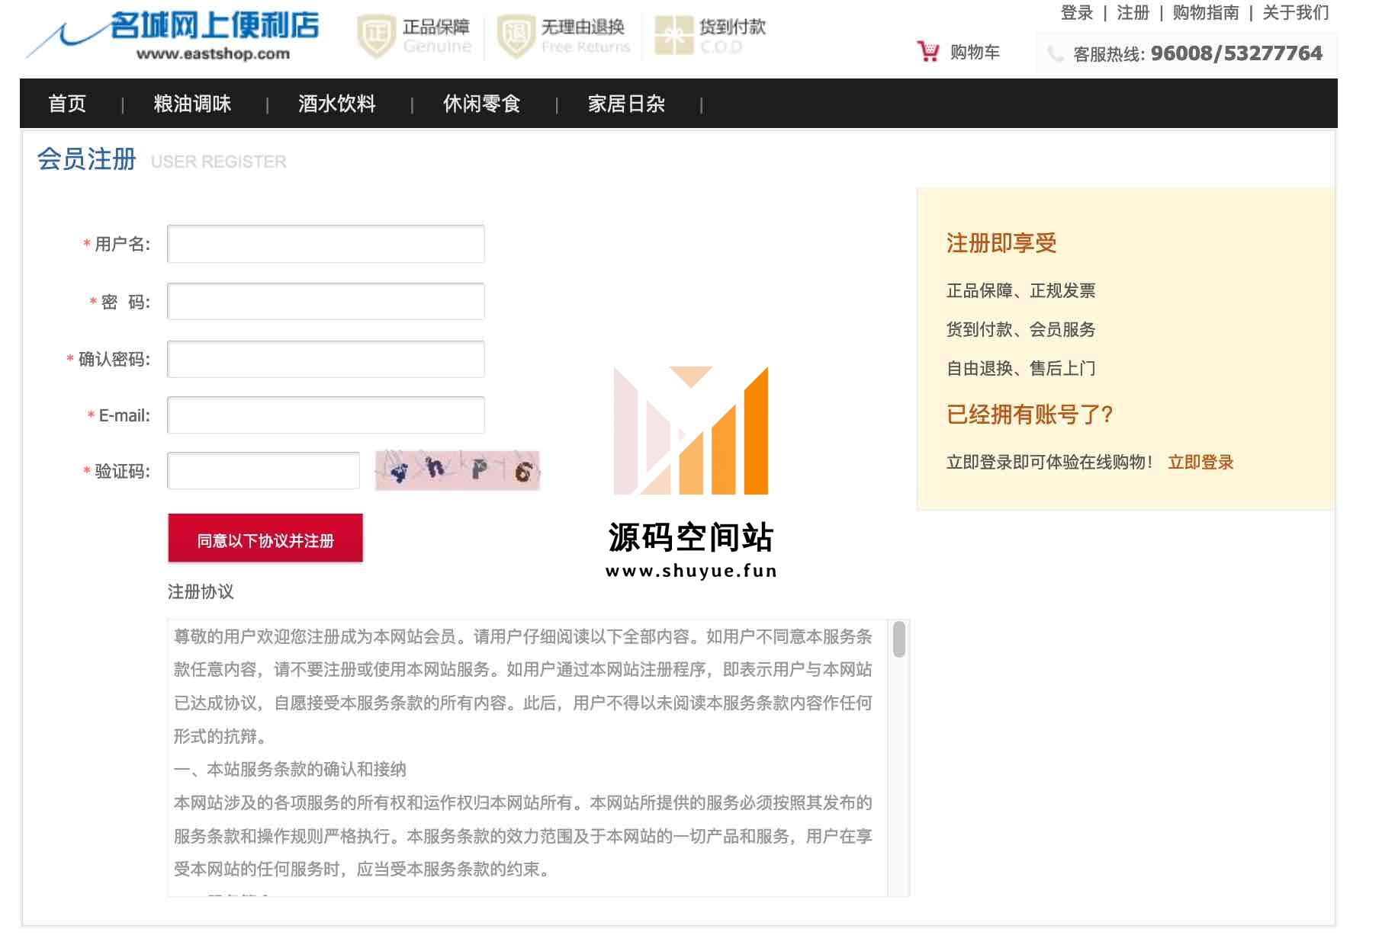This screenshot has height=948, width=1382.
Task: Click the customer hotline phone icon
Action: pyautogui.click(x=1056, y=54)
